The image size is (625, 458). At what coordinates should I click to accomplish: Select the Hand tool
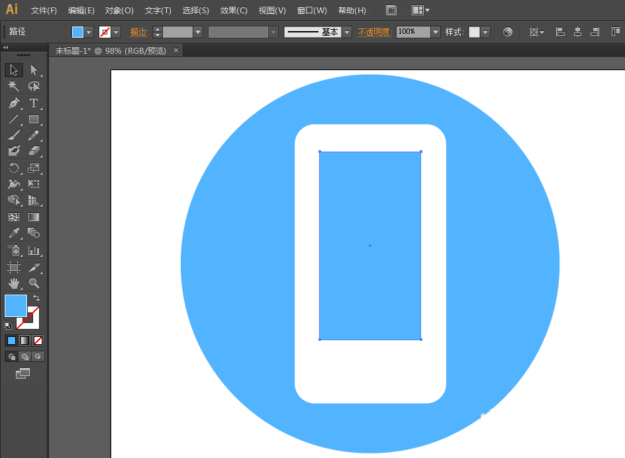(x=14, y=283)
